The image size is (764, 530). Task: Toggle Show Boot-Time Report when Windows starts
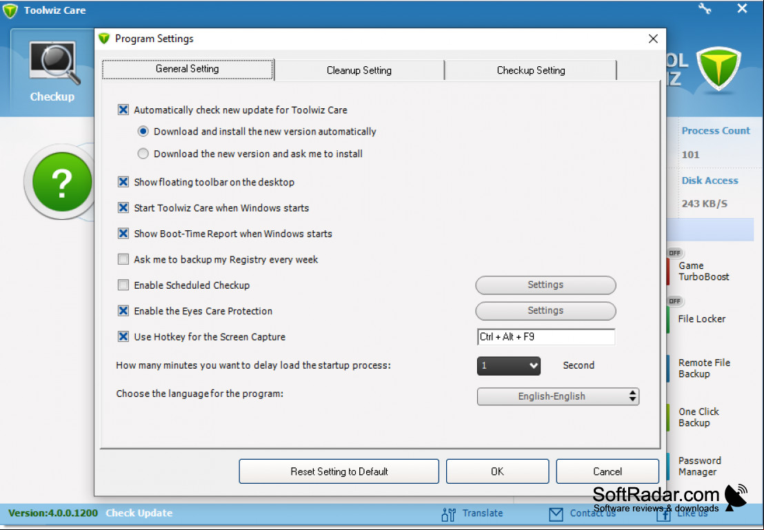click(123, 234)
